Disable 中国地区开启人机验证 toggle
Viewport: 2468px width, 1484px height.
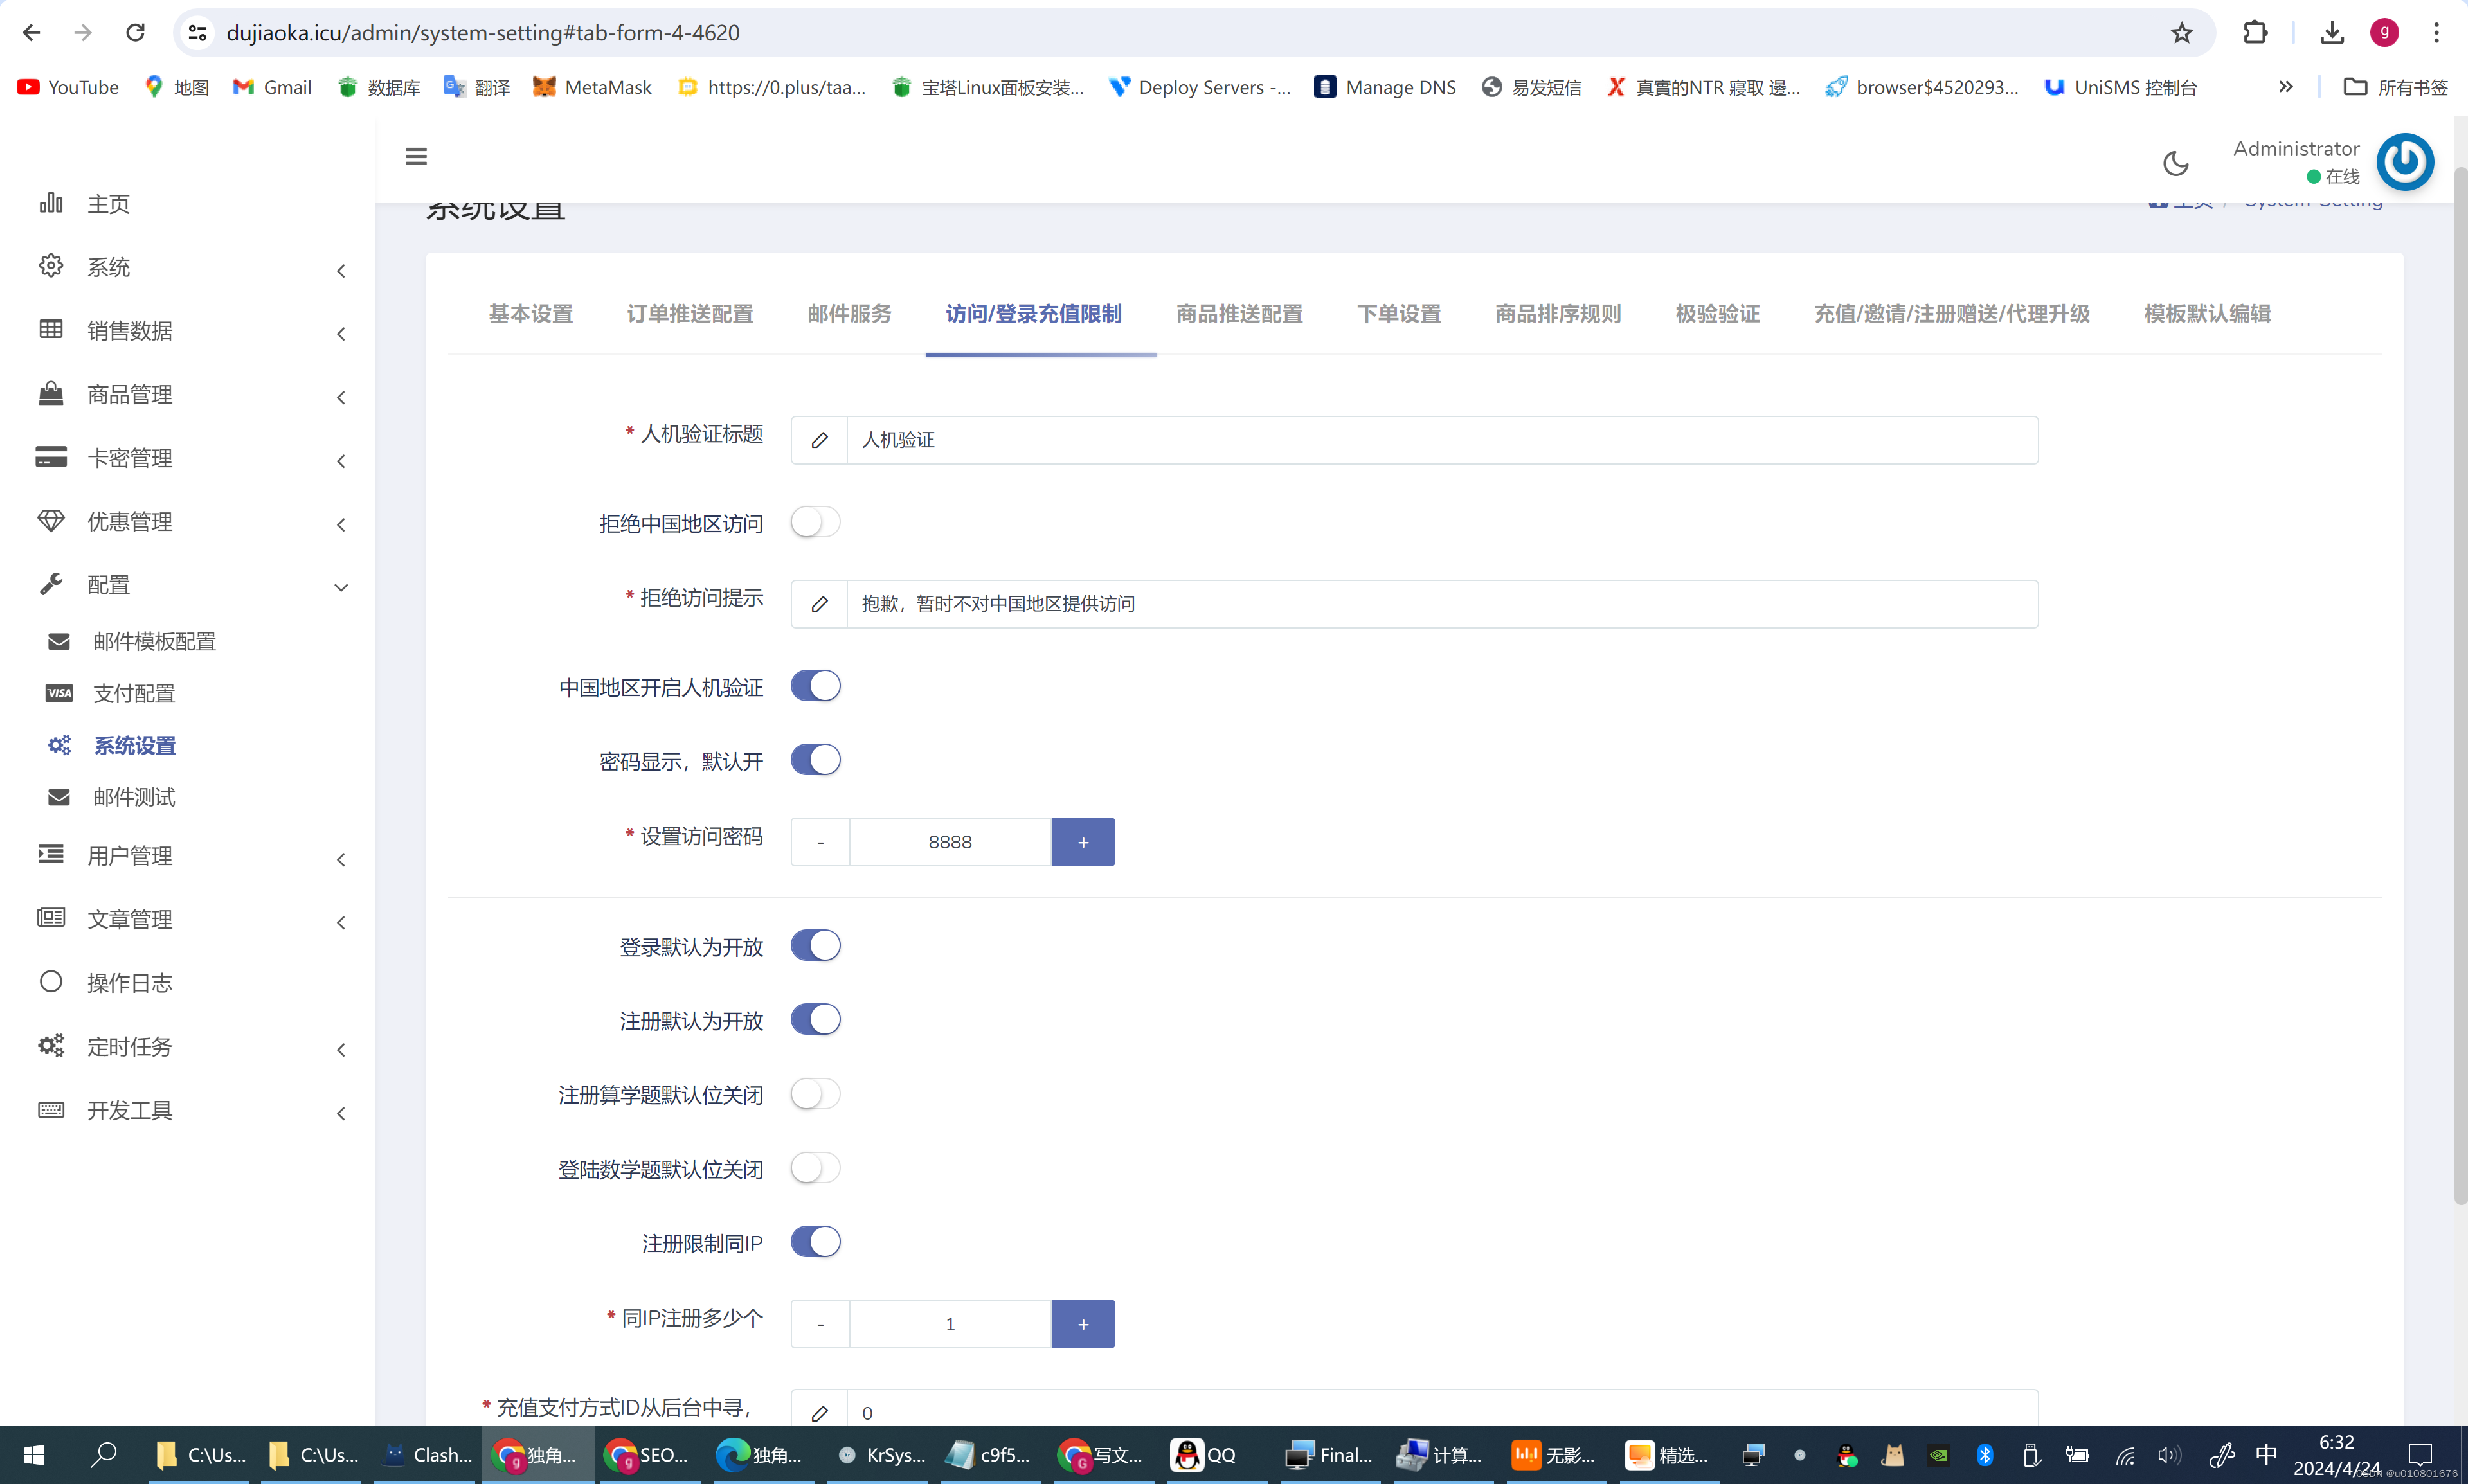click(x=815, y=686)
